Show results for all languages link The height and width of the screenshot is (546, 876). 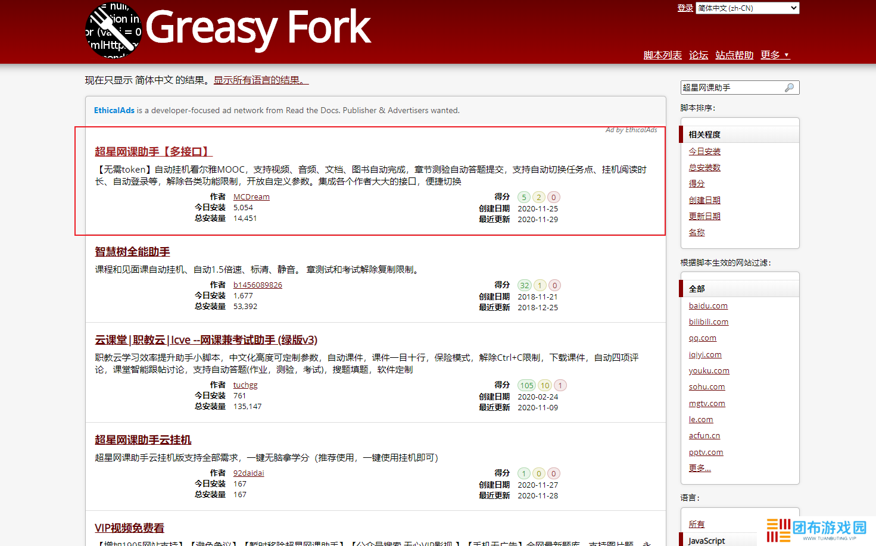tap(261, 80)
